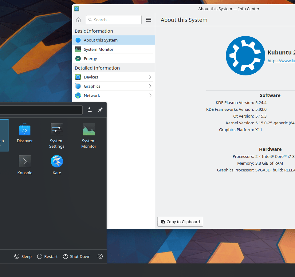The image size is (295, 277).
Task: Click the Graphics Platform value X11
Action: (x=259, y=130)
